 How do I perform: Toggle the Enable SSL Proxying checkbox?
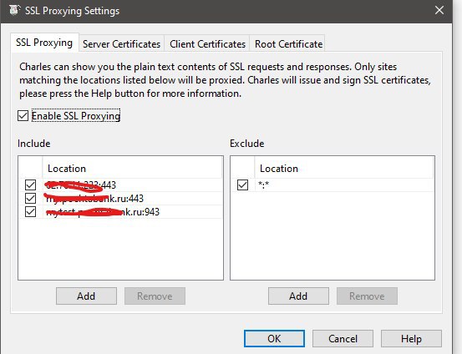(23, 116)
